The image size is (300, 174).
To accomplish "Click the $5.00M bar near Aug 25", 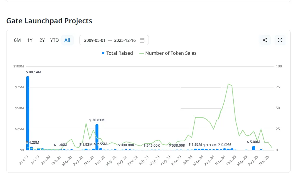I will coord(254,148).
